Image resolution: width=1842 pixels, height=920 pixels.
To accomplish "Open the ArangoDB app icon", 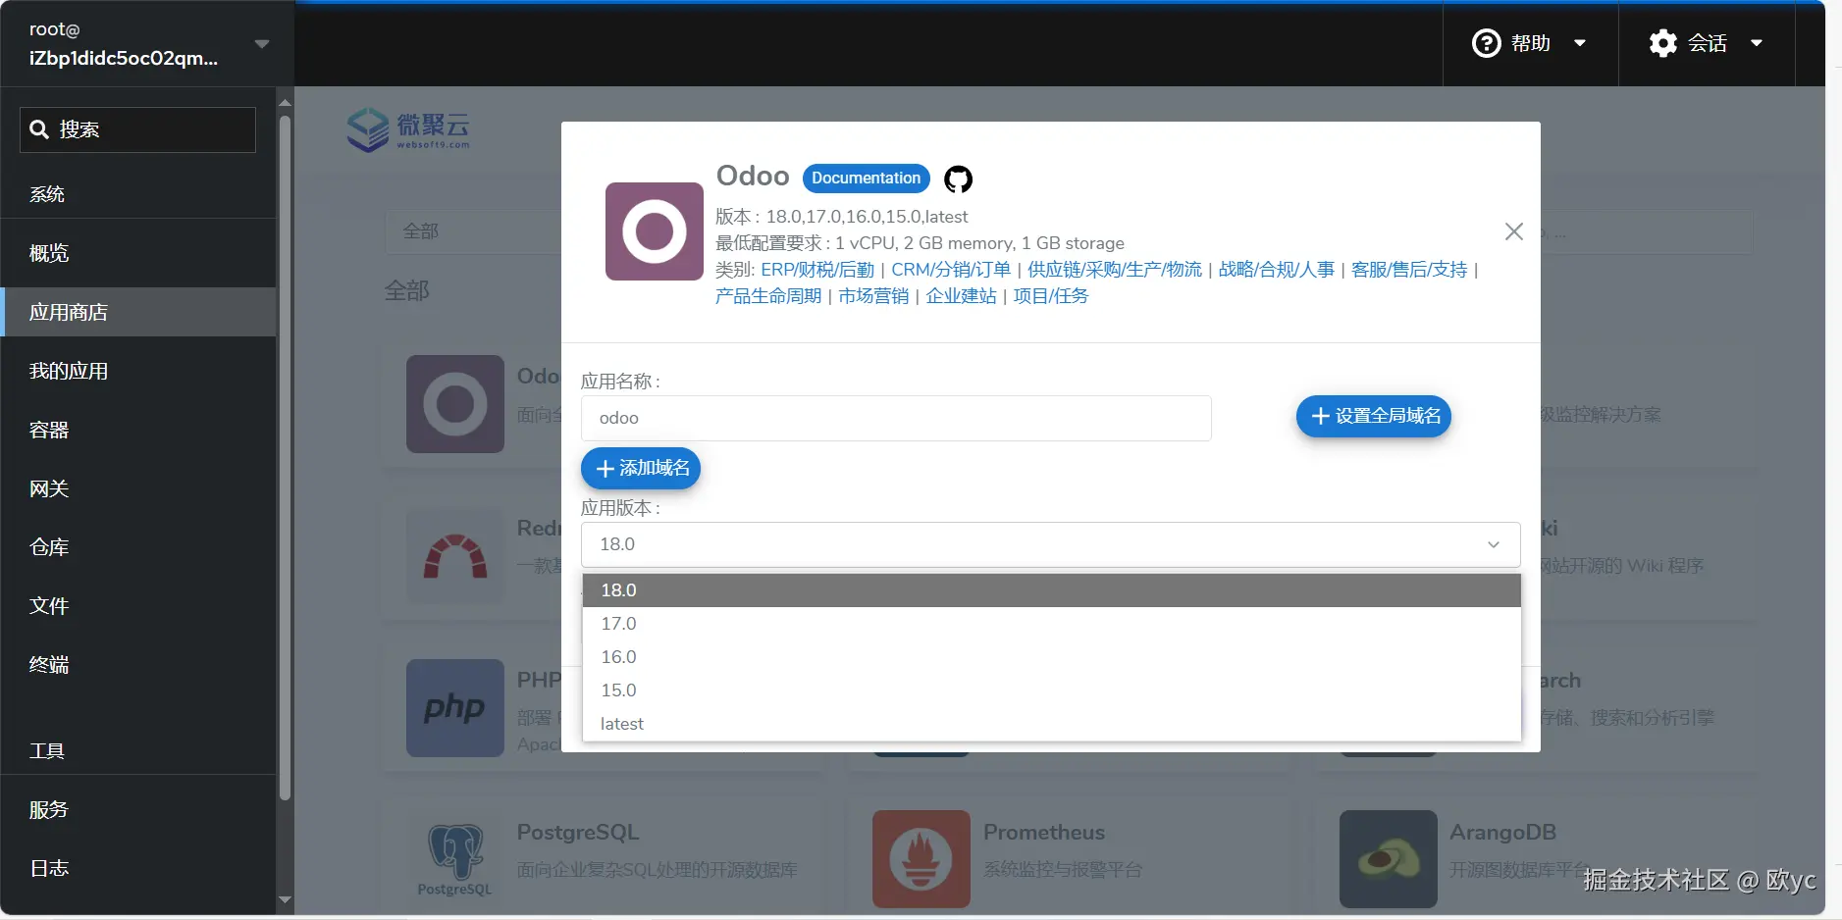I will point(1389,859).
